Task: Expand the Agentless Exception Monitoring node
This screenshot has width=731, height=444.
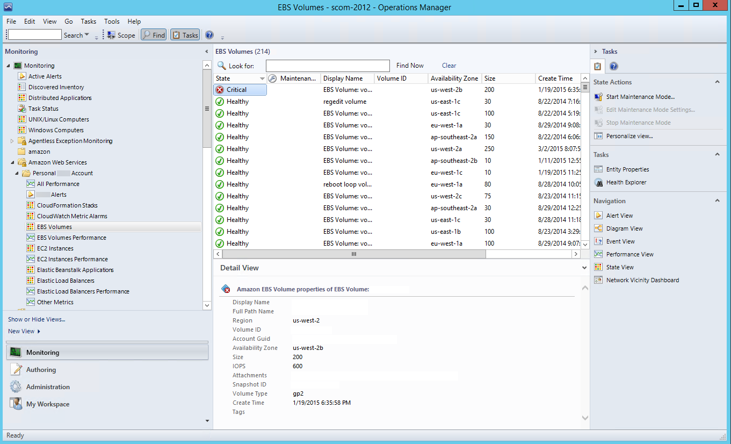Action: [12, 141]
